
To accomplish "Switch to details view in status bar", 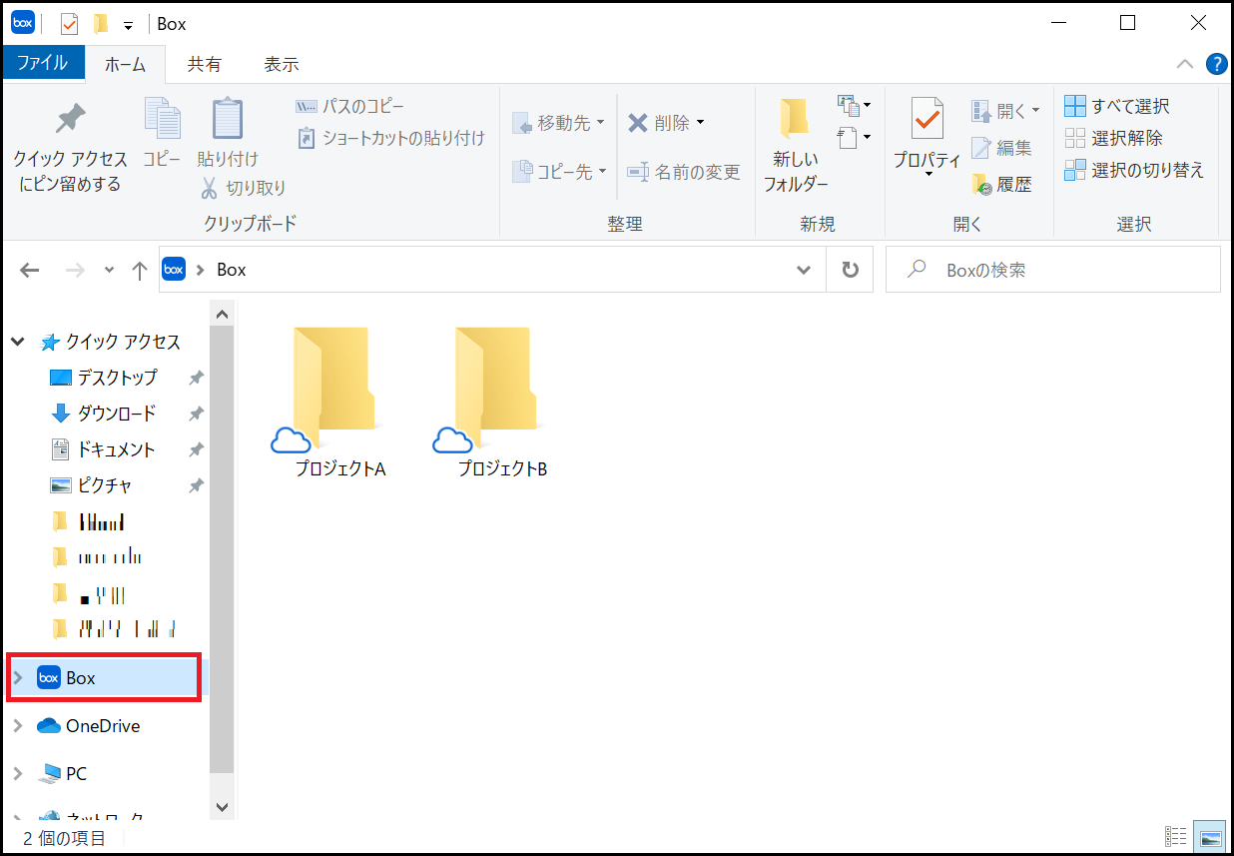I will 1176,838.
